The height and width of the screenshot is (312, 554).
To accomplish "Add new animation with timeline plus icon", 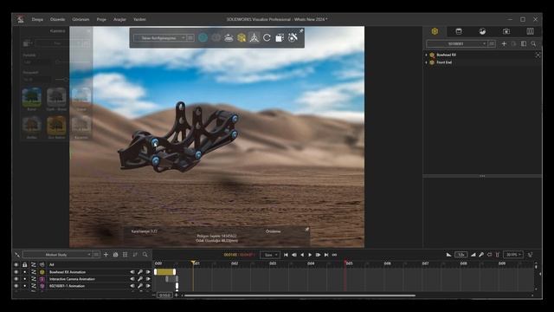I will (106, 254).
